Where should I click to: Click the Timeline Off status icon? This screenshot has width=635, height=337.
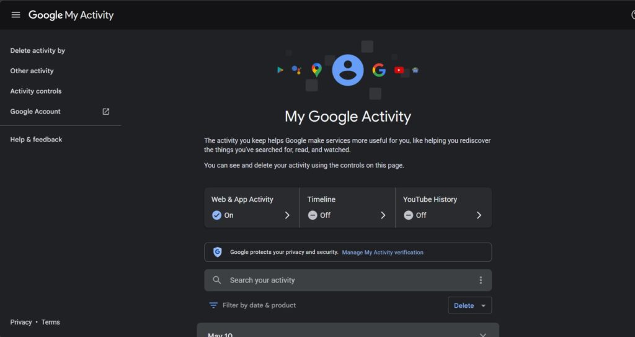tap(313, 215)
